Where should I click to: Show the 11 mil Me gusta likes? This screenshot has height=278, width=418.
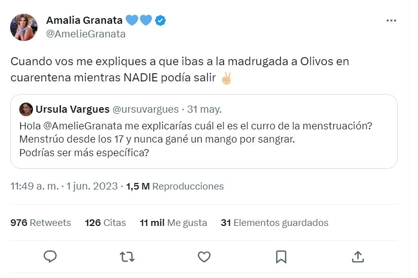point(173,223)
